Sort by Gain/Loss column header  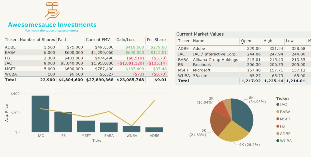coord(126,40)
